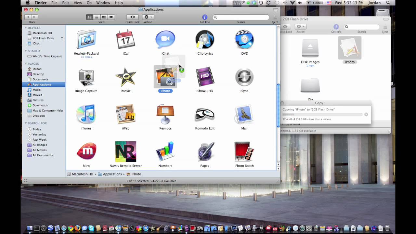Open the Finder menu

pos(41,3)
